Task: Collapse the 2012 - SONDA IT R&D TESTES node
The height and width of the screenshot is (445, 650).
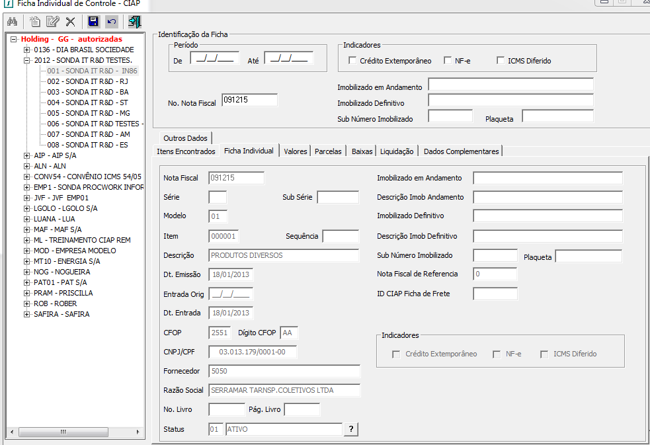Action: click(26, 60)
